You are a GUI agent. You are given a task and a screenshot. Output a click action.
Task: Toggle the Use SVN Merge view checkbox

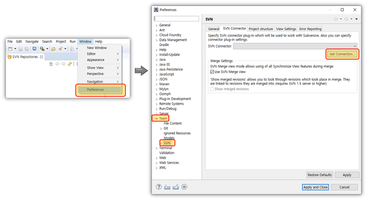pyautogui.click(x=212, y=72)
